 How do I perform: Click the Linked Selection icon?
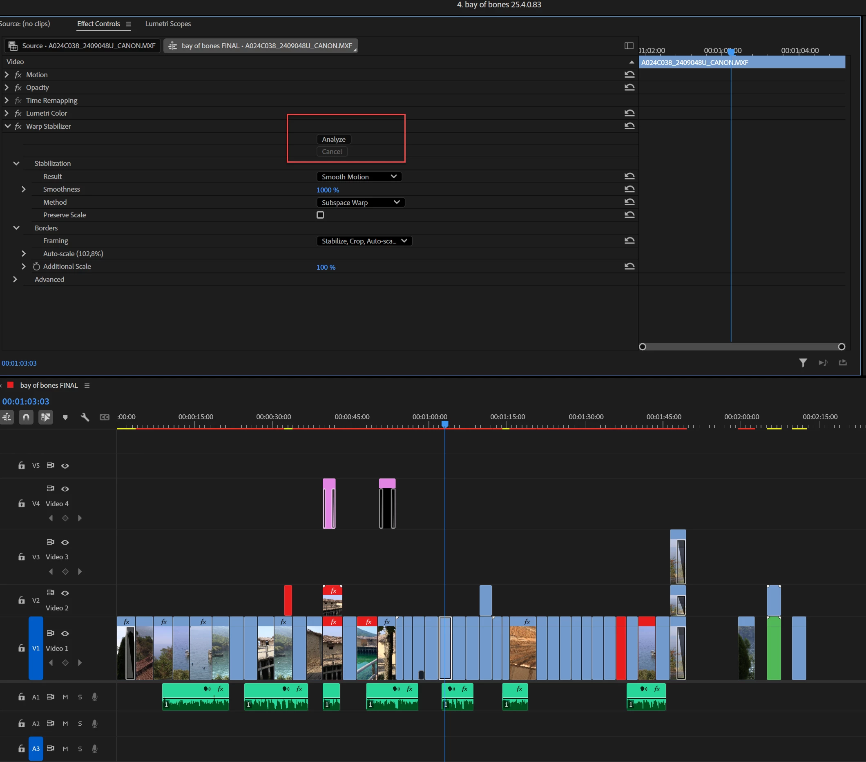(x=45, y=417)
